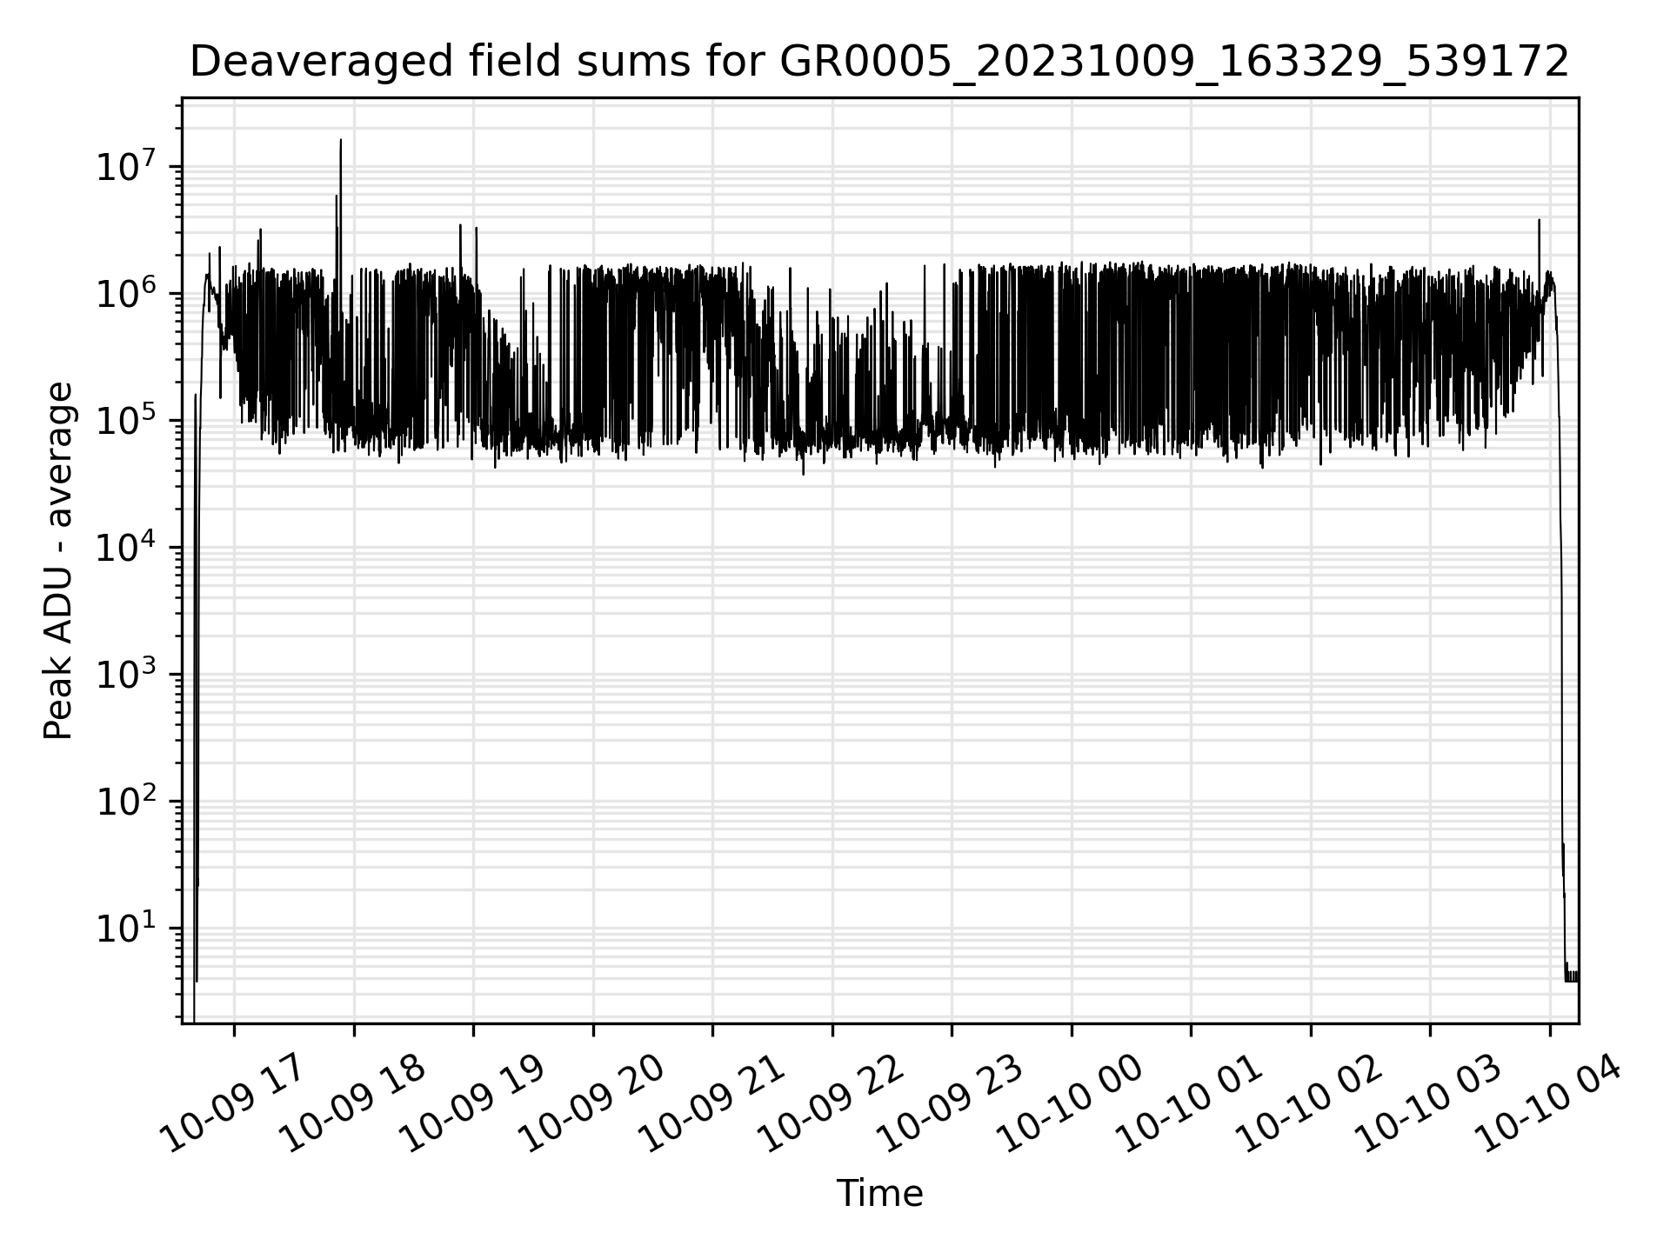Viewport: 1670px width, 1252px height.
Task: Click the 10^4 y-axis tick label
Action: (128, 547)
